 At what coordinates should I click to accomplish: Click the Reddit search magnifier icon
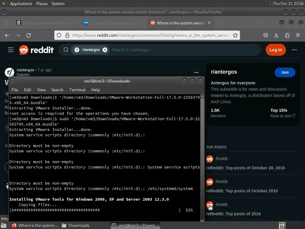(66, 50)
